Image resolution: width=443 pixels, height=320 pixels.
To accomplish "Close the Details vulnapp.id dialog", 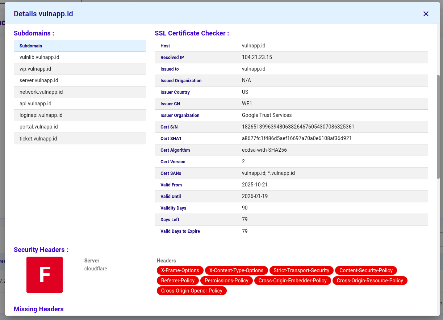I will point(426,14).
